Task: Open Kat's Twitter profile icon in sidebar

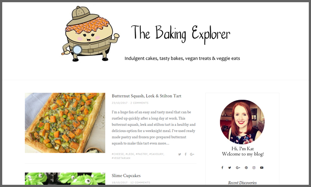Action: click(x=230, y=168)
